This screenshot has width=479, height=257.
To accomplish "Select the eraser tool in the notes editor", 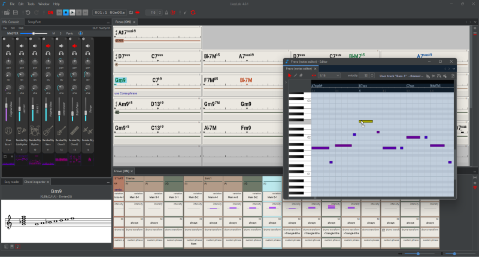I will [301, 76].
